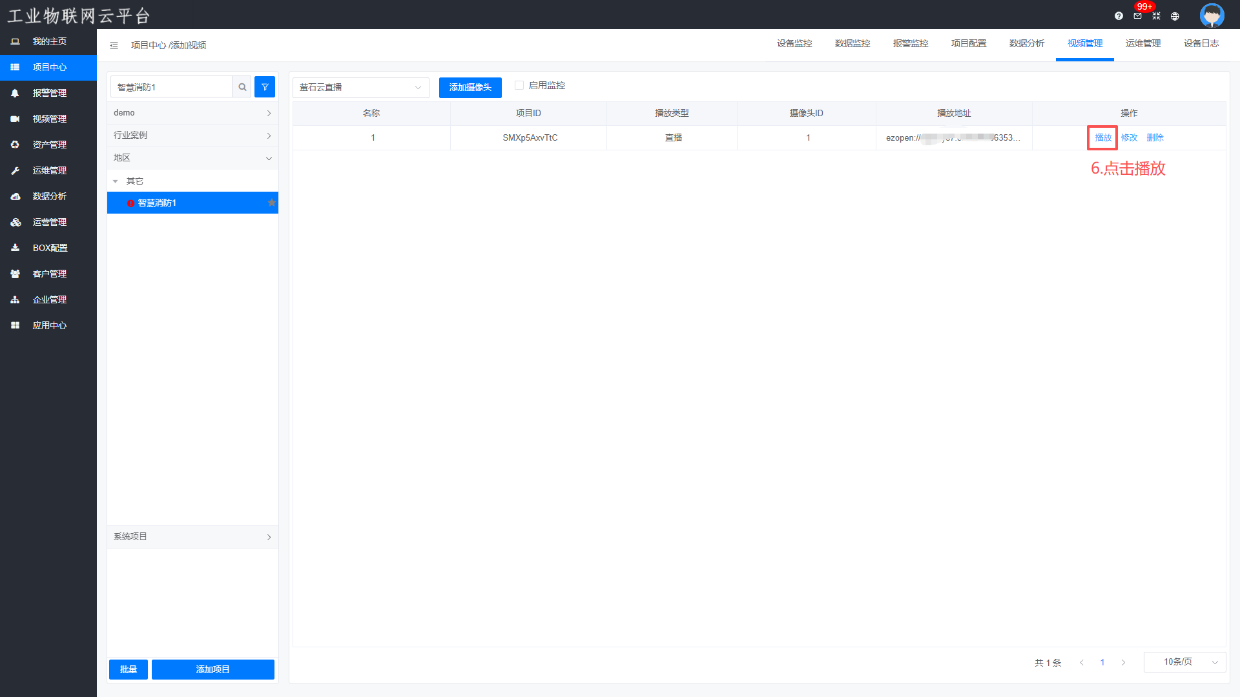The image size is (1240, 697).
Task: Click the blue filter funnel icon
Action: click(265, 87)
